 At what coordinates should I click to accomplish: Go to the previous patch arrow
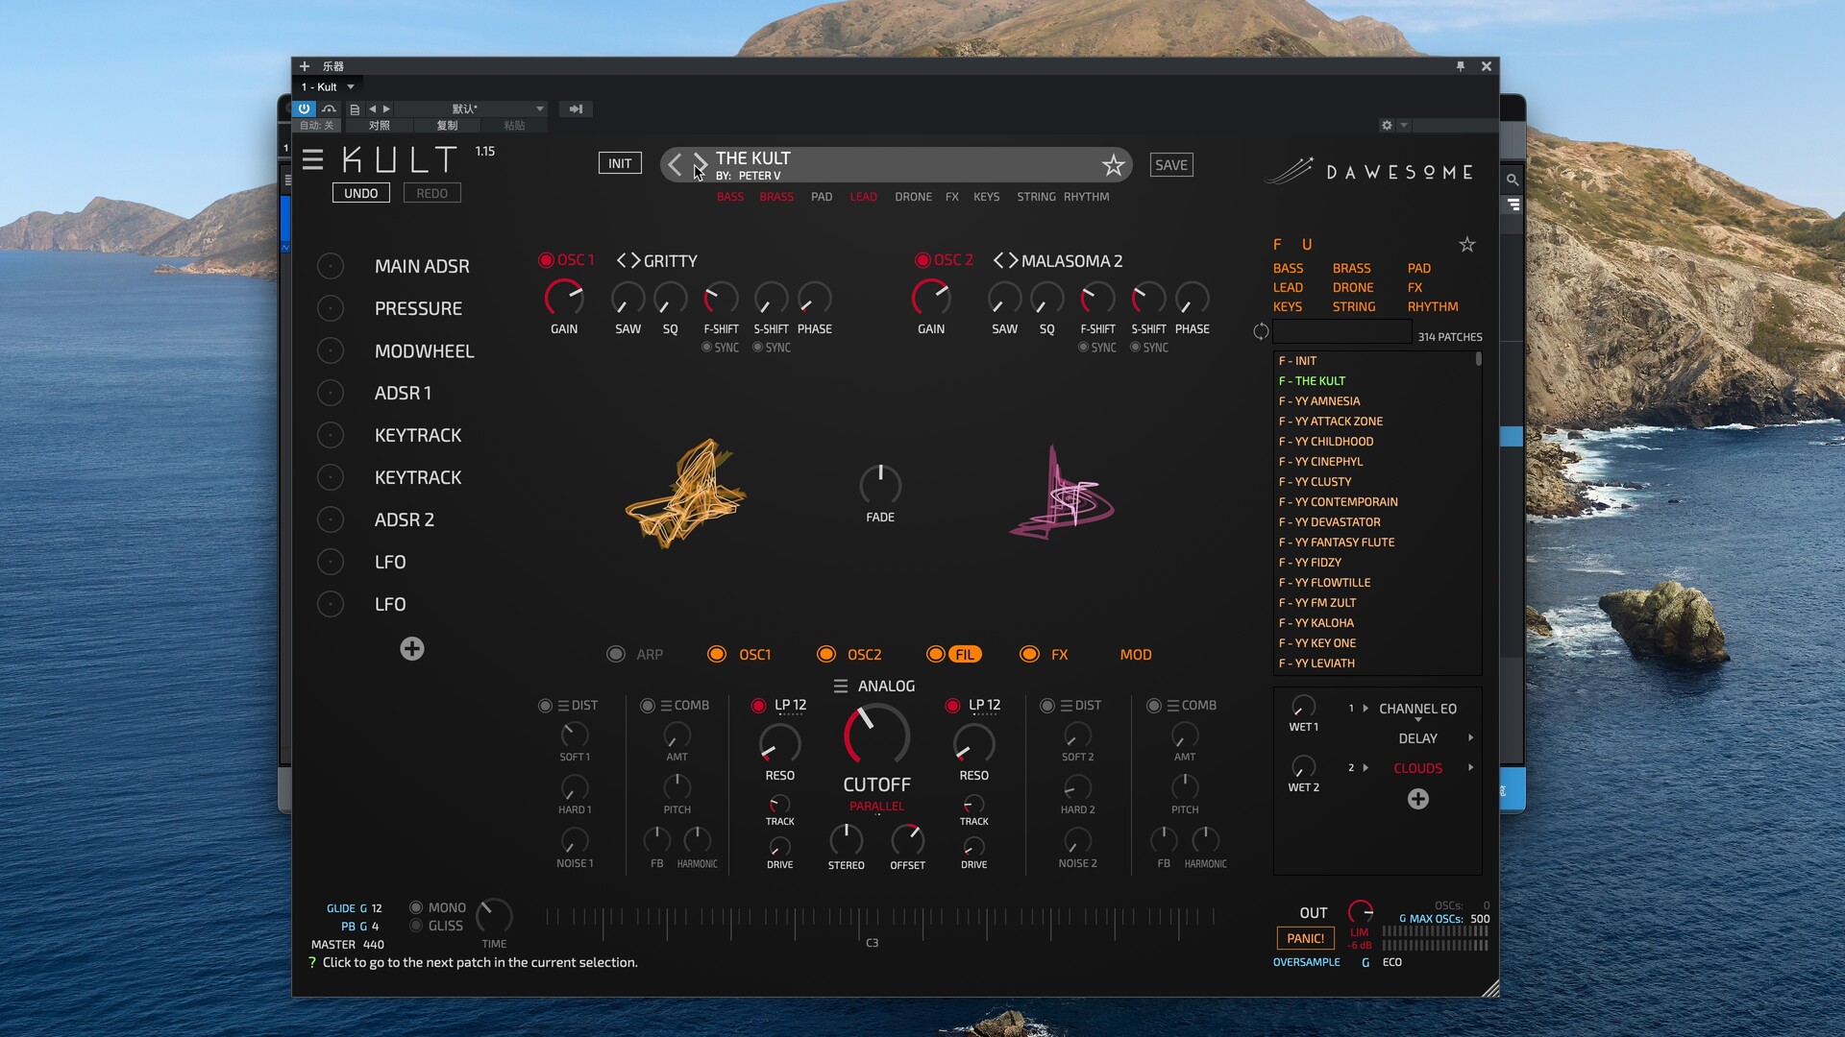point(675,164)
